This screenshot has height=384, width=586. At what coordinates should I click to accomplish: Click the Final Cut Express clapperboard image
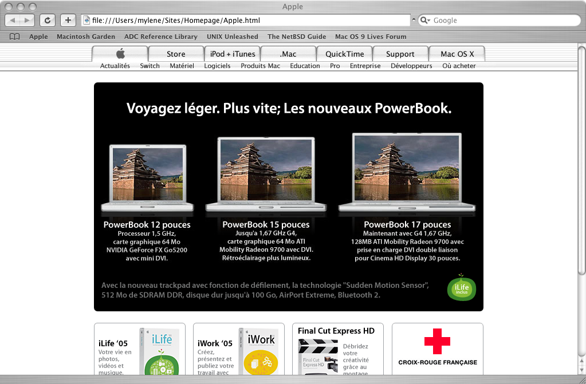318,357
